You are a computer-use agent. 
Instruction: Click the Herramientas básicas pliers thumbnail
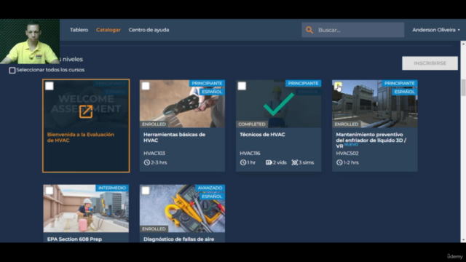point(182,103)
